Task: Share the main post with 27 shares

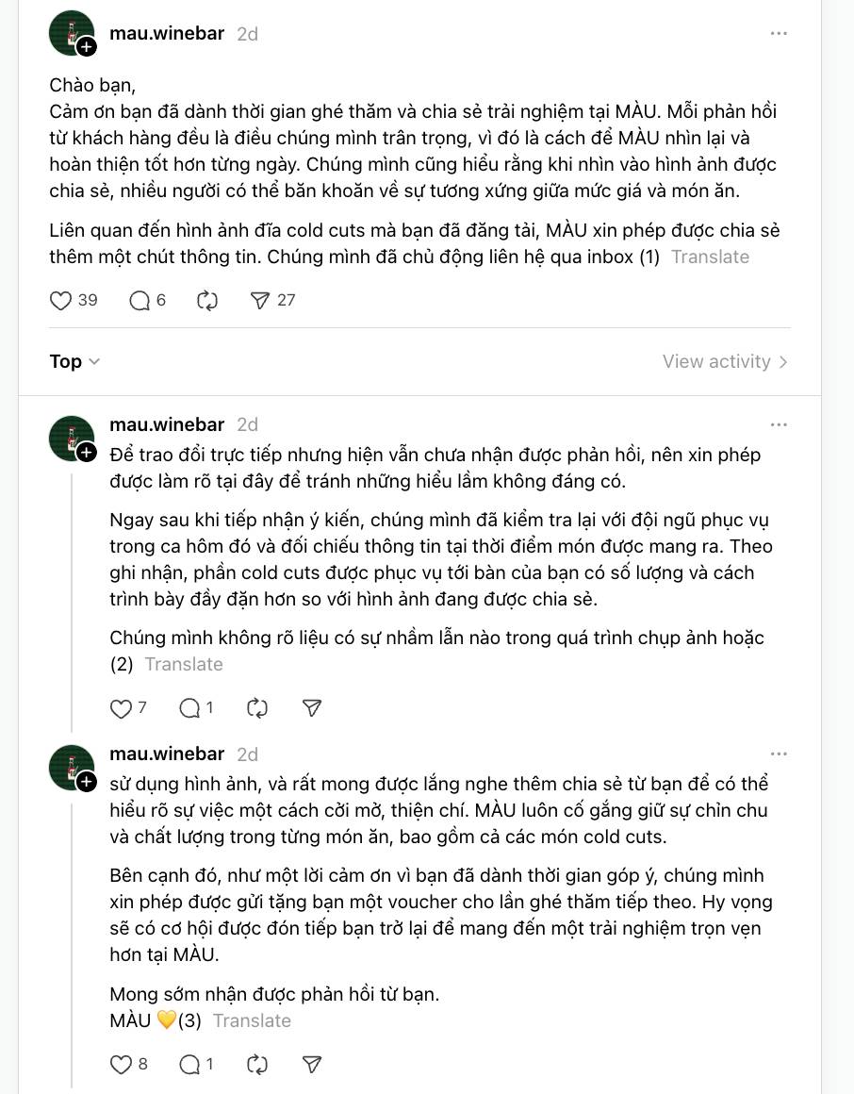Action: [x=260, y=301]
